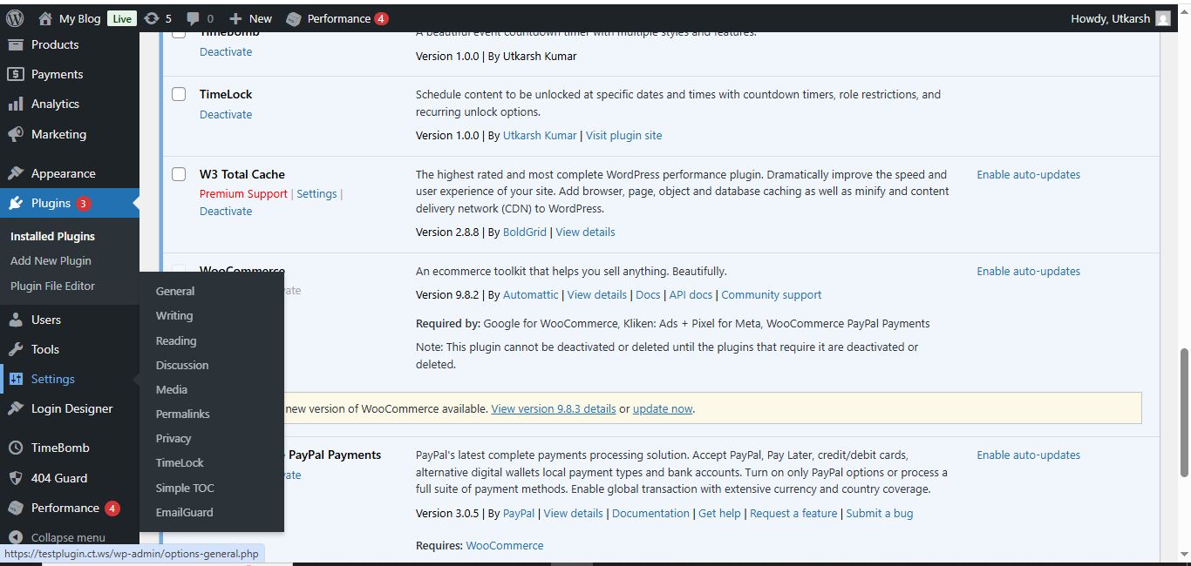
Task: Enable auto-updates for W3 Total Cache
Action: 1028,174
